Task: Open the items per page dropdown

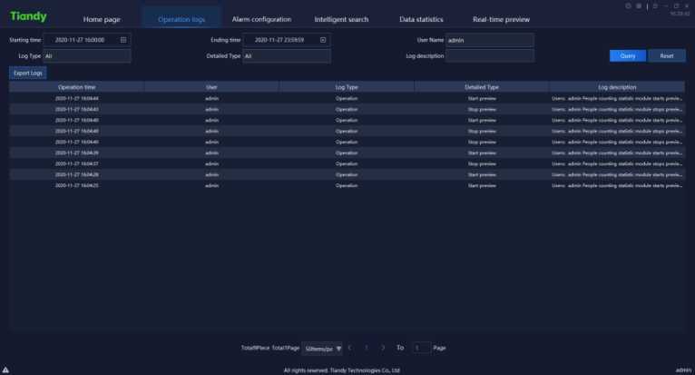Action: 324,348
